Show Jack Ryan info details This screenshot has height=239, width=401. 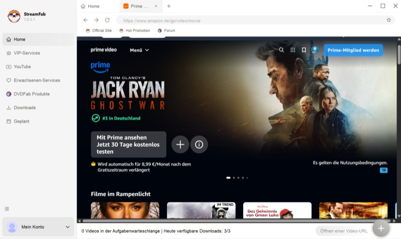click(199, 144)
